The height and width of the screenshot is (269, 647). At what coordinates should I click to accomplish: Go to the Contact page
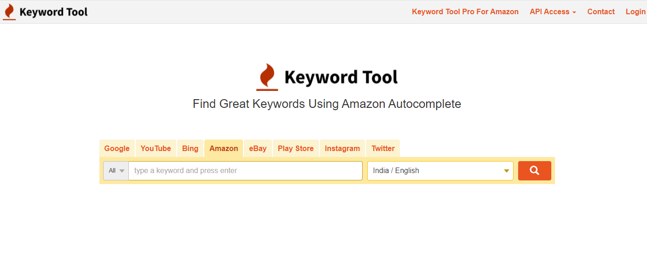click(x=601, y=12)
